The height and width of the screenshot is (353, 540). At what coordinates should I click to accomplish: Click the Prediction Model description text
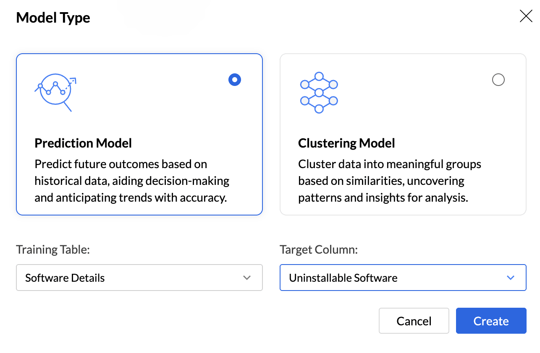pos(131,181)
